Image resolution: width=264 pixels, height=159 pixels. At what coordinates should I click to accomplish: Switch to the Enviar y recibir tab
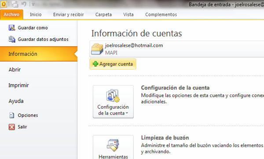[x=69, y=15]
